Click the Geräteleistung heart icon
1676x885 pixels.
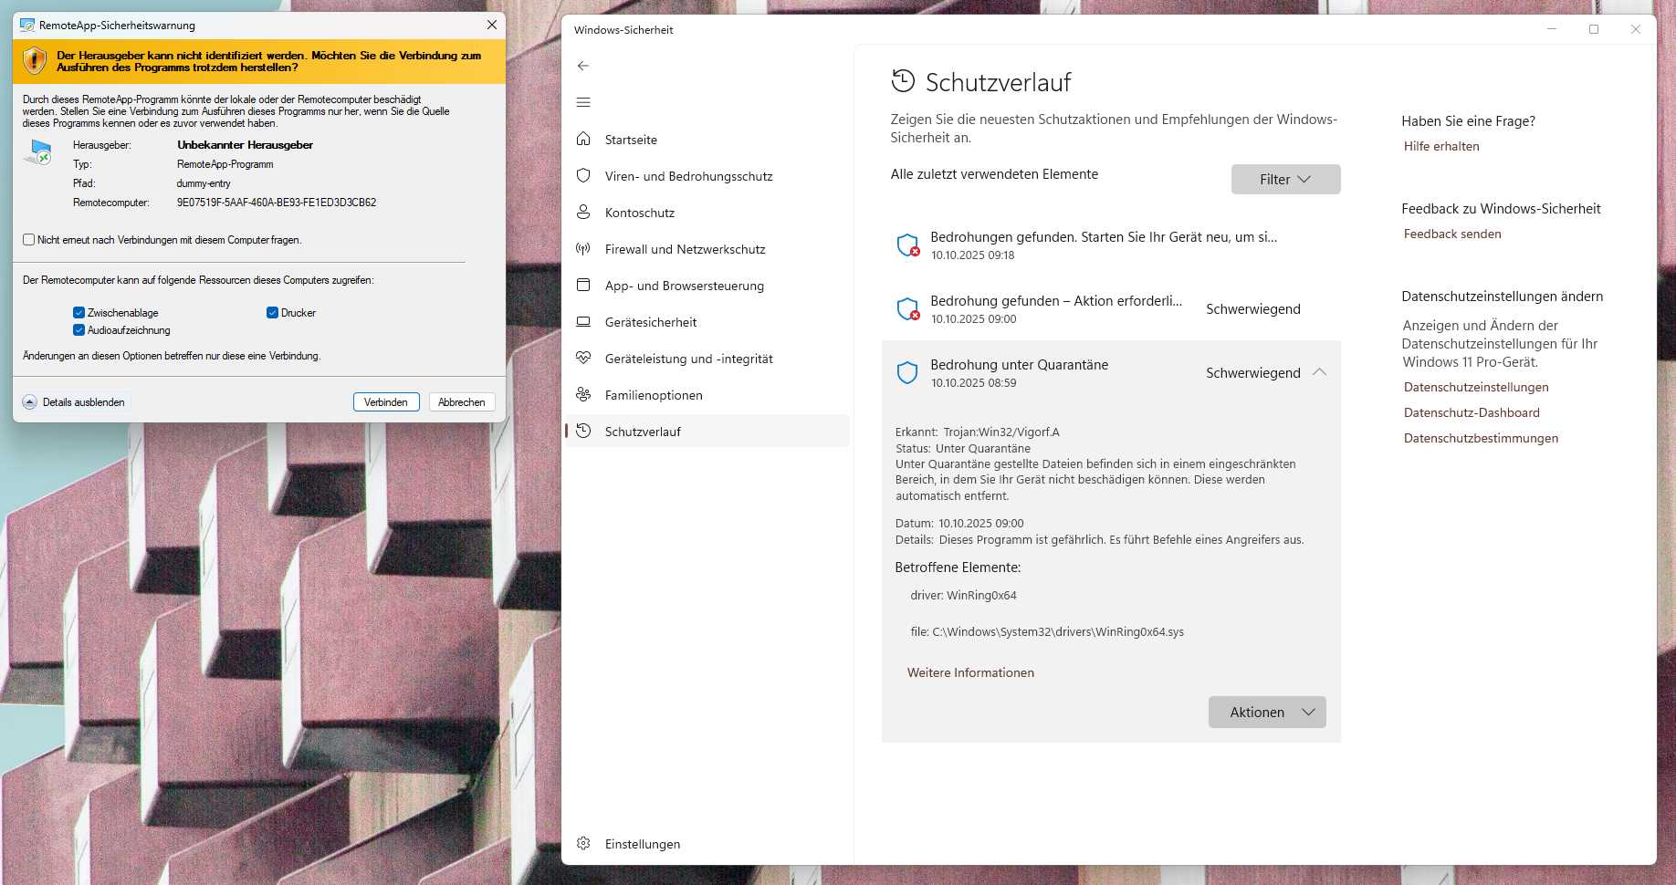tap(583, 358)
